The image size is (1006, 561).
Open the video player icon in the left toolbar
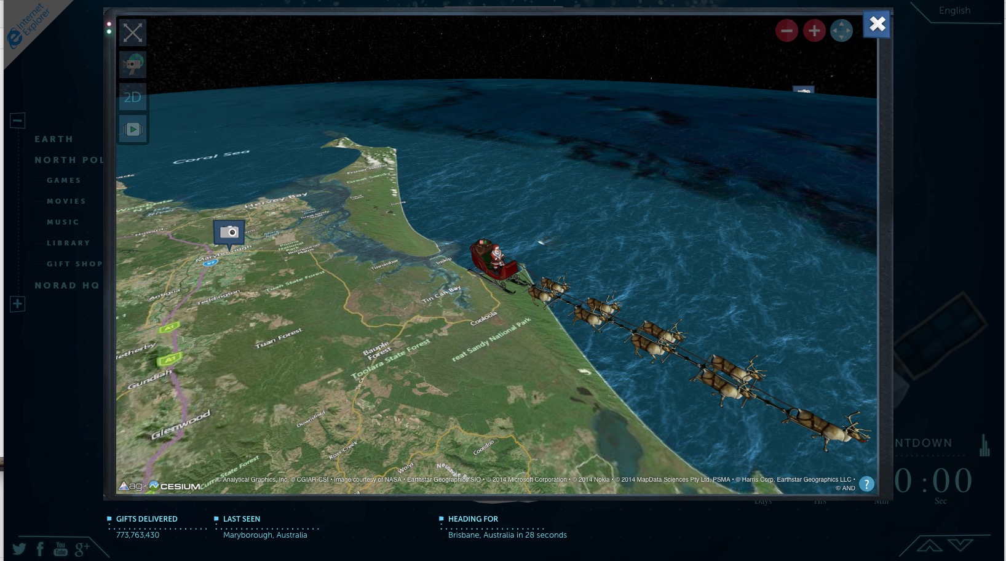132,129
